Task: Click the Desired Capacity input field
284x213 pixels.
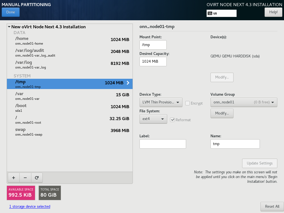Action: point(153,62)
